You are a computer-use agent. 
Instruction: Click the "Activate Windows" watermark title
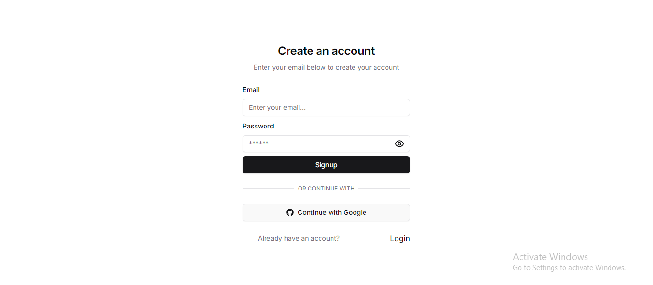pos(550,257)
